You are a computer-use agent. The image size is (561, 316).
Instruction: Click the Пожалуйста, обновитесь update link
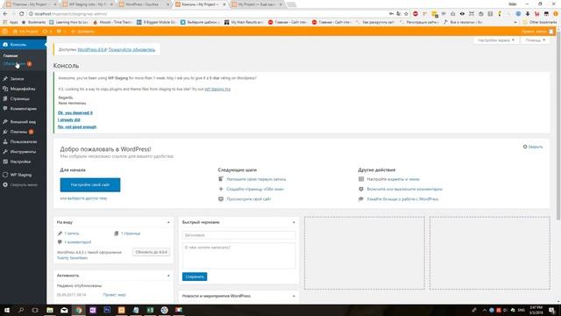click(x=131, y=49)
